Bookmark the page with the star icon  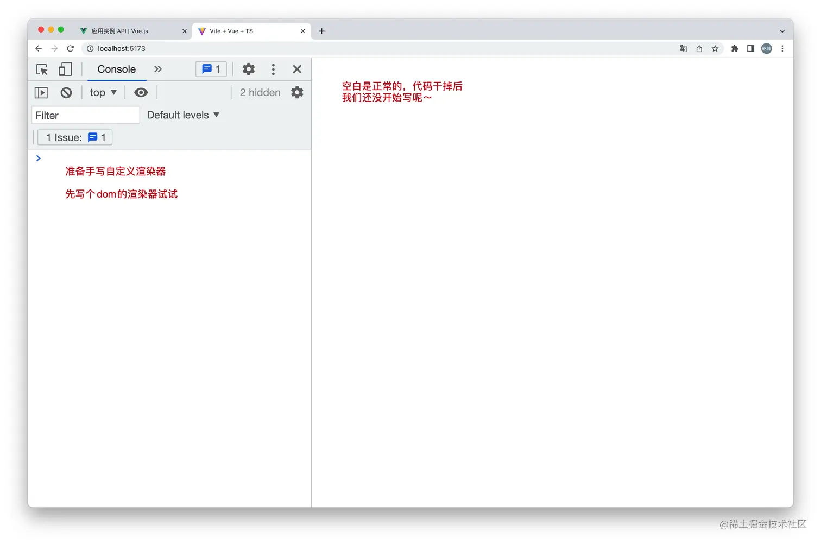[x=715, y=48]
